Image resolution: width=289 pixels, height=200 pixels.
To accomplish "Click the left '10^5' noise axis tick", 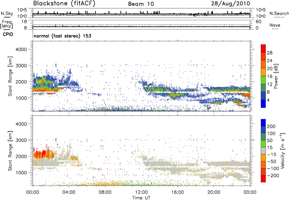I will 22,10.
